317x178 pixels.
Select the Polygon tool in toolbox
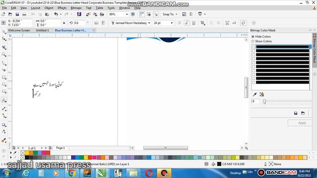[x=4, y=91]
